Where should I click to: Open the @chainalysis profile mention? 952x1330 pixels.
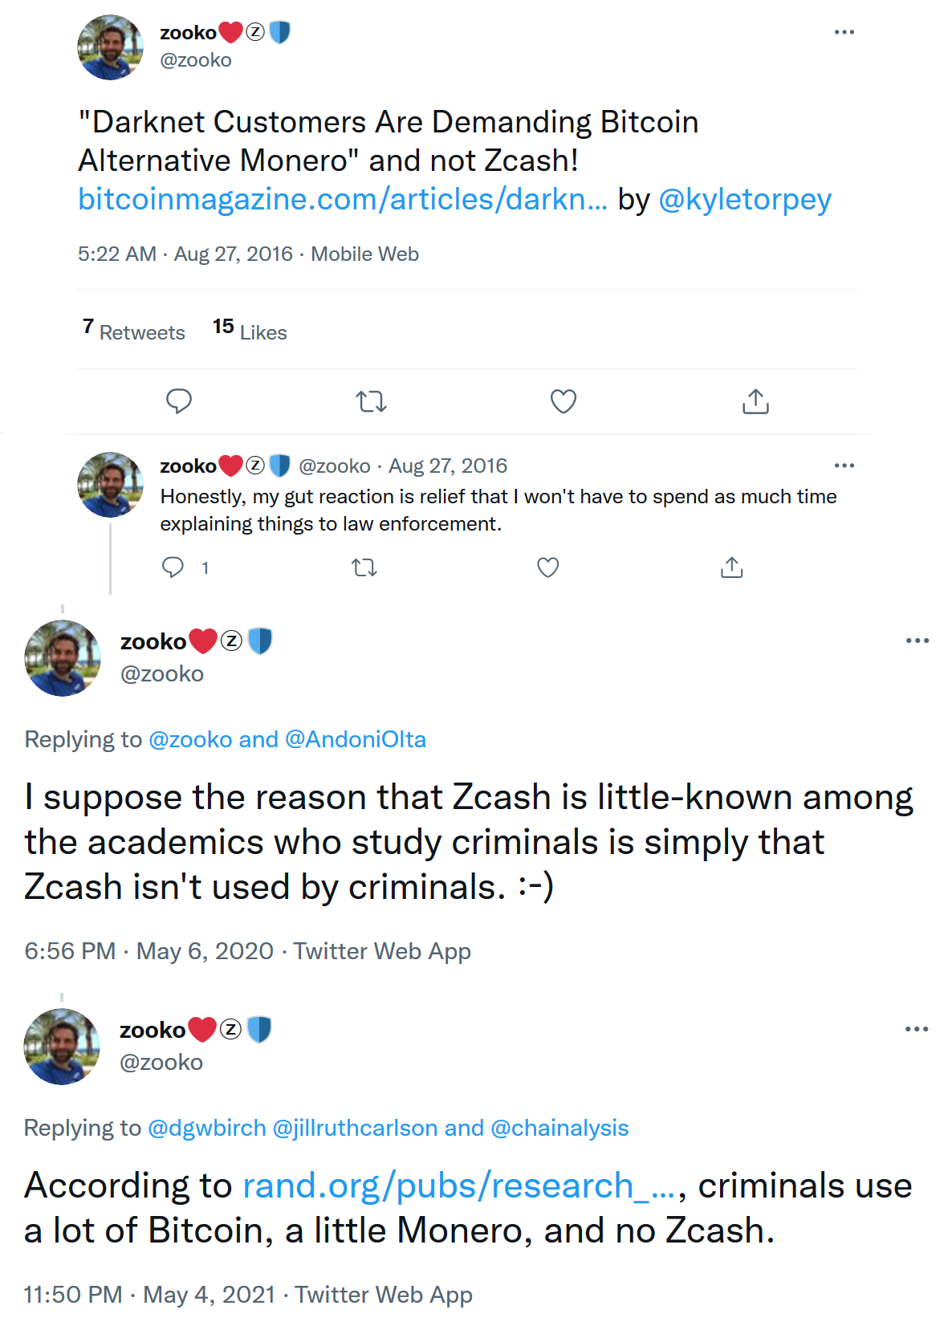click(x=559, y=1128)
